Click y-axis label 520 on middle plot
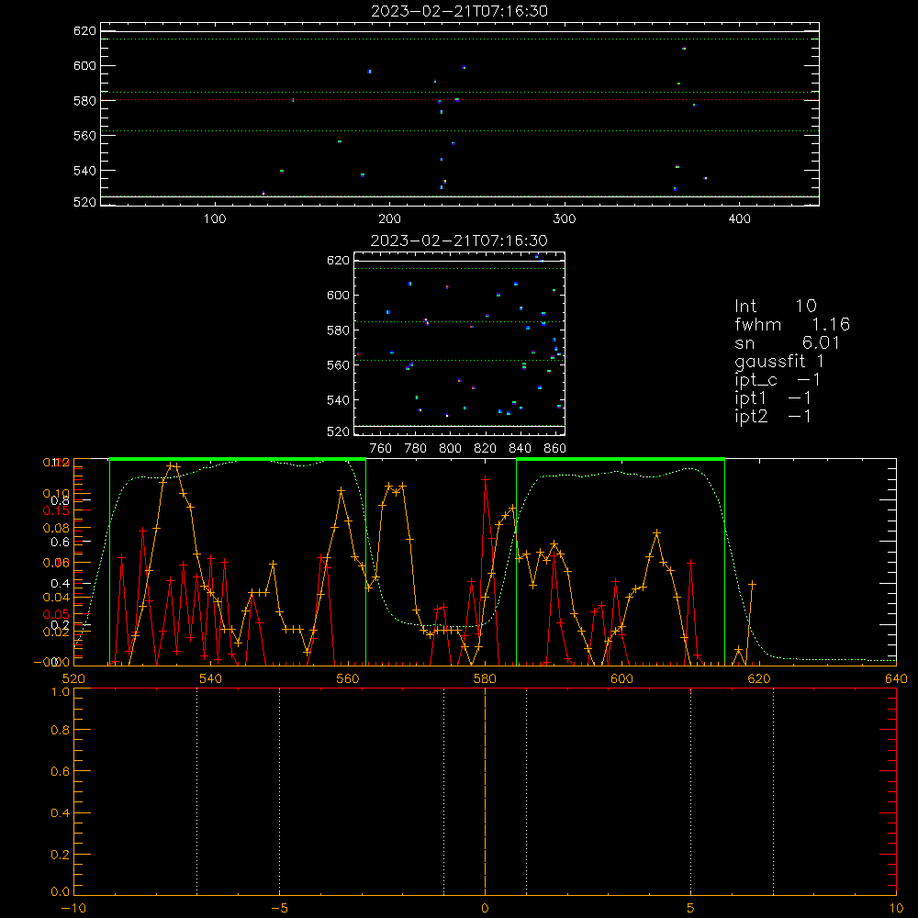Screen dimensions: 918x918 click(x=338, y=431)
